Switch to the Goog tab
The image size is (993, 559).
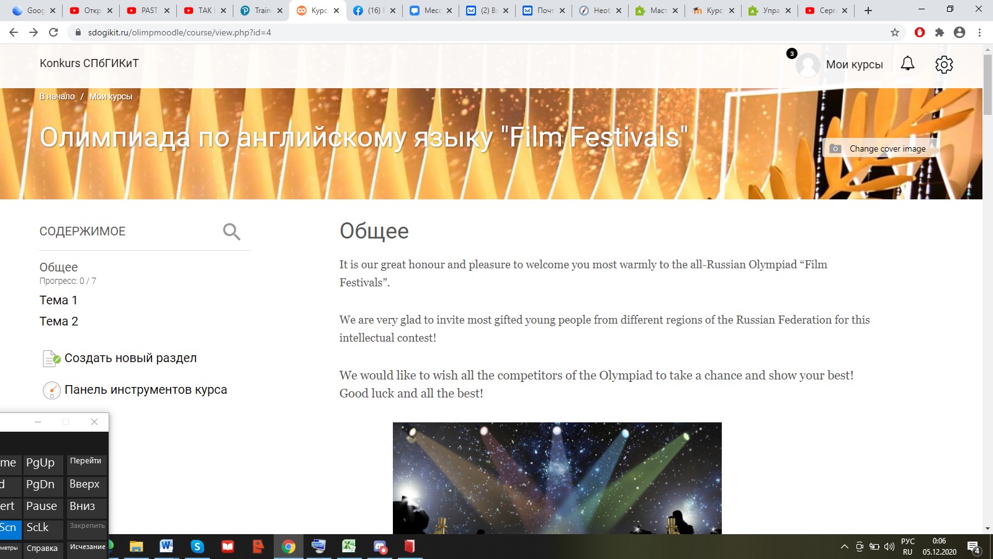pyautogui.click(x=35, y=11)
